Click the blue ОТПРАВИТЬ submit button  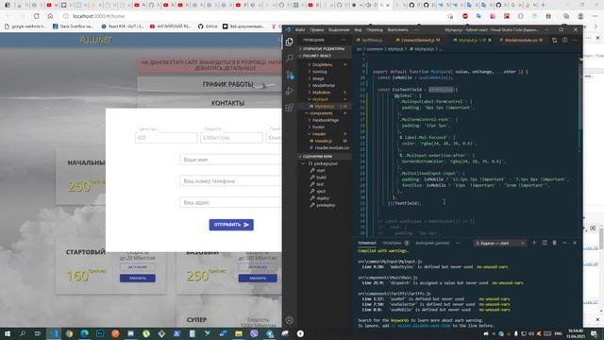pos(231,225)
